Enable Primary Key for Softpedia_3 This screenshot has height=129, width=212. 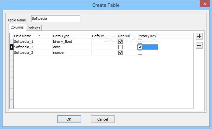[x=140, y=53]
